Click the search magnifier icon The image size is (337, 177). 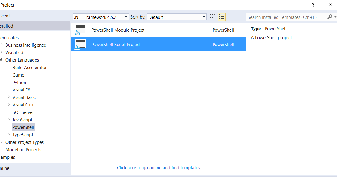(x=330, y=17)
